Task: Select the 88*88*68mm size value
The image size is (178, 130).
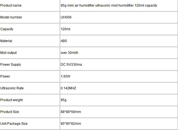Action: coord(71,112)
